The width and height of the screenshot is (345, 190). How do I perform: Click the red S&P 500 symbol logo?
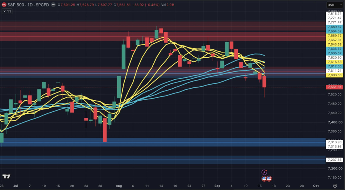4,5
